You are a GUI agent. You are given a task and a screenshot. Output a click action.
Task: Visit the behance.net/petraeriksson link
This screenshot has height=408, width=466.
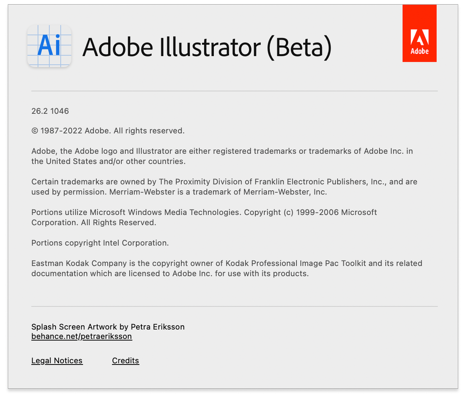(82, 336)
